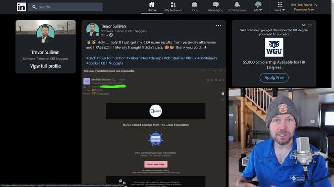
Task: Click the Jobs briefcase icon
Action: tap(194, 5)
